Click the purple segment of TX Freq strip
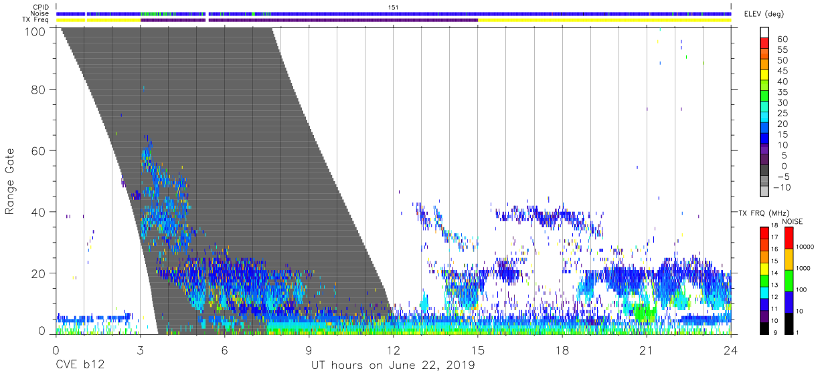Viewport: 822px width, 379px height. [x=309, y=20]
